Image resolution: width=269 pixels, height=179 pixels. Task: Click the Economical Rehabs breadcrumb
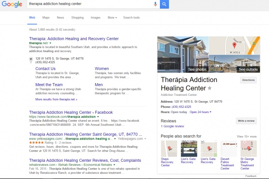(x=98, y=165)
